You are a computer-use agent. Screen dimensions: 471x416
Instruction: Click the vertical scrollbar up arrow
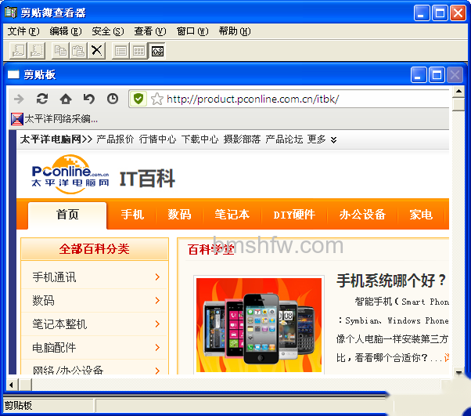pos(458,91)
